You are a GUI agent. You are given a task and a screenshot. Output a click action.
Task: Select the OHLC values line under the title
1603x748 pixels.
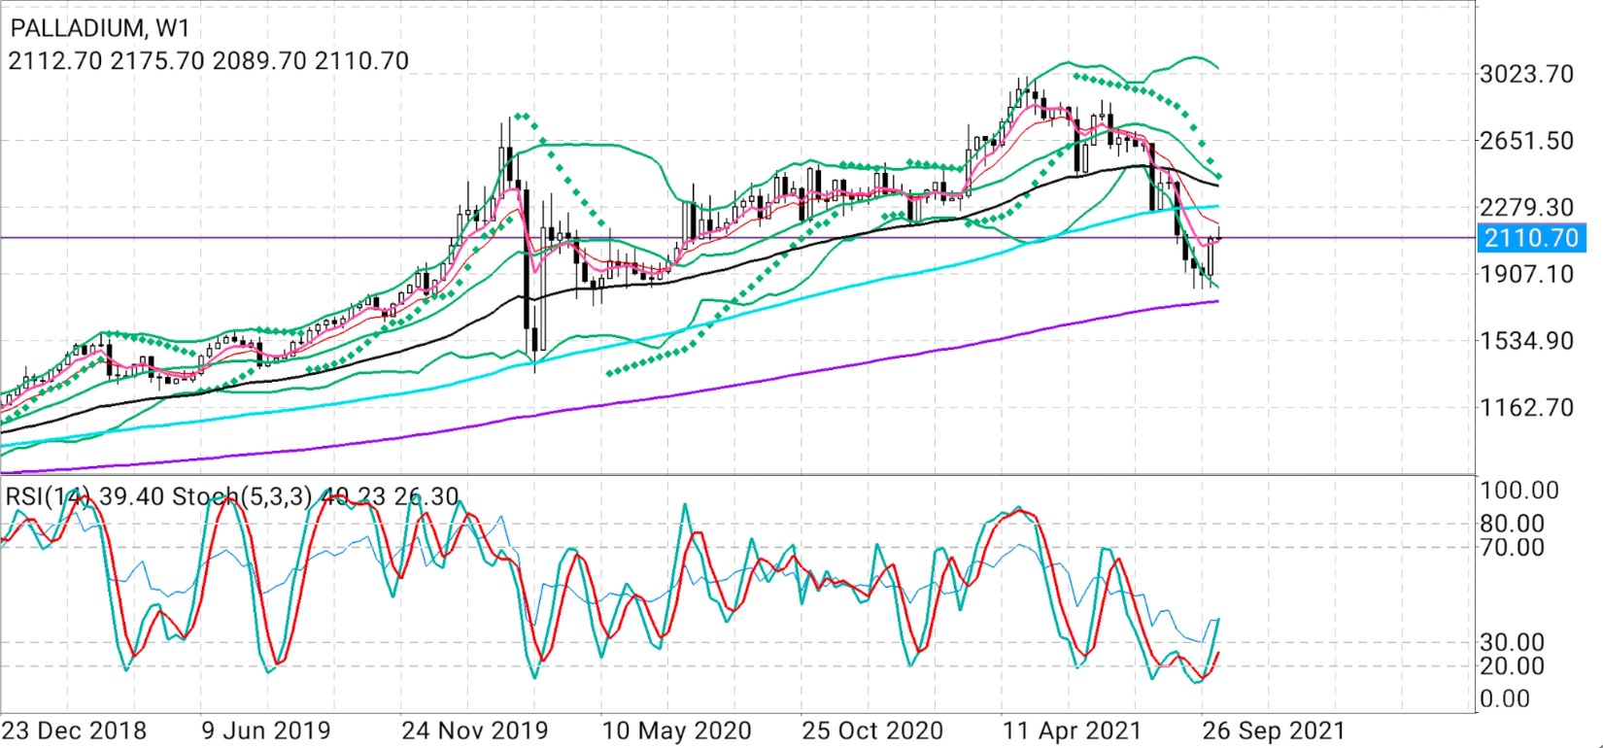click(208, 61)
